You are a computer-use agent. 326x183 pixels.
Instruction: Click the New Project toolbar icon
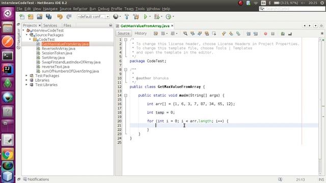[x=31, y=17]
